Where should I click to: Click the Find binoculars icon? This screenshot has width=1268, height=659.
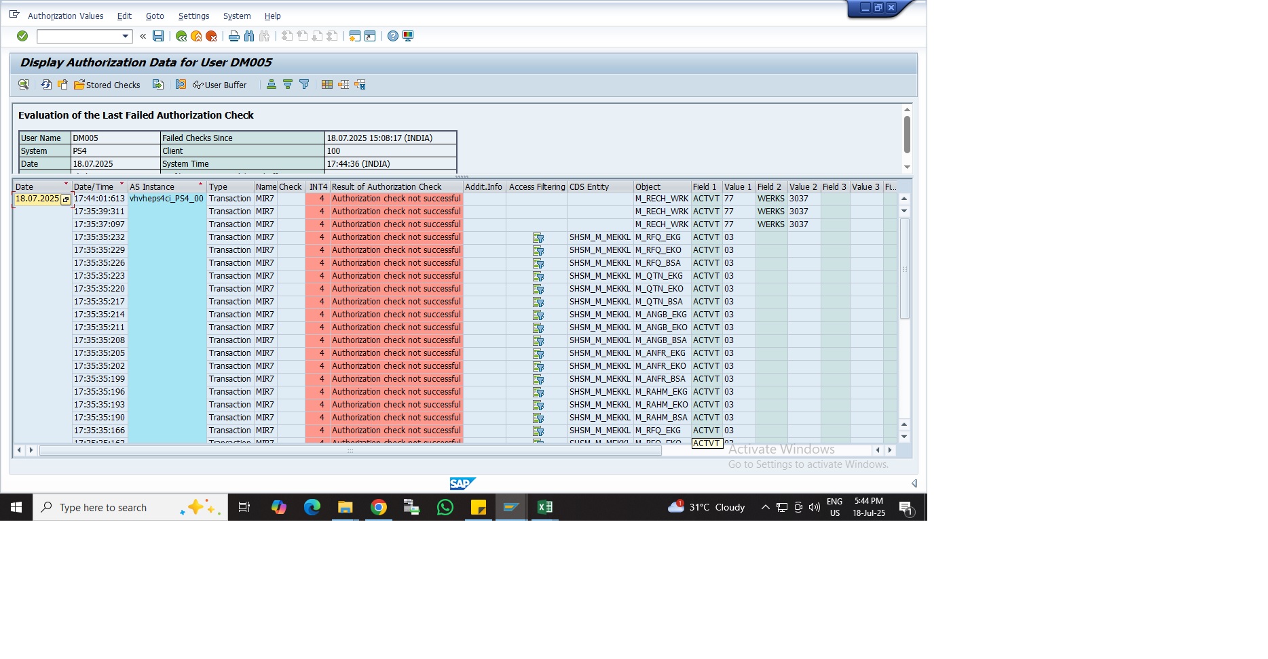[x=249, y=36]
